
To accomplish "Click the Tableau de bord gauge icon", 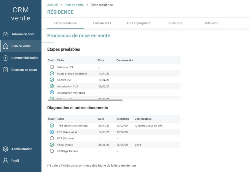I will pos(5,34).
